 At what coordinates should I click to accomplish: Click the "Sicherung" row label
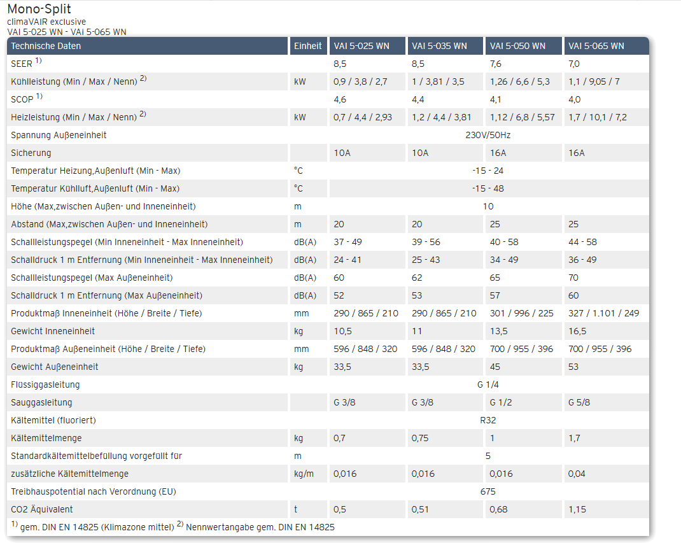(x=31, y=153)
